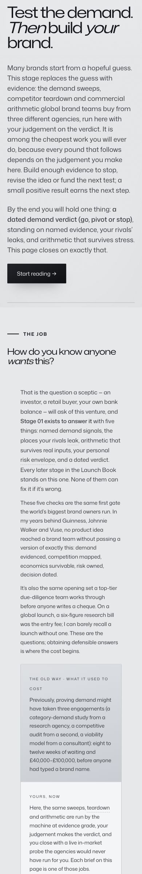Click the 'These five checks' paragraph
The image size is (142, 874).
(x=70, y=539)
